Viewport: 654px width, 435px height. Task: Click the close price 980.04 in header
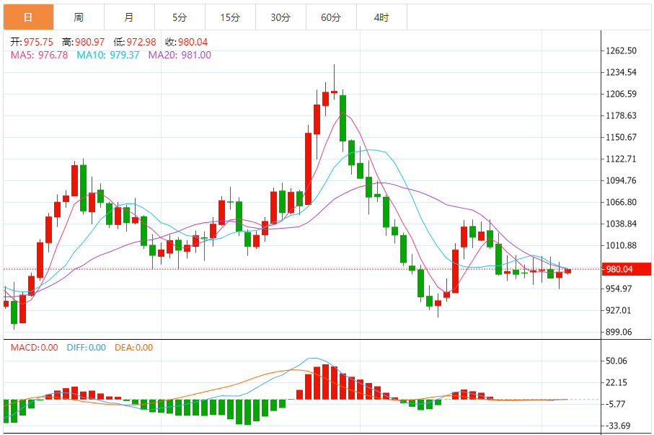193,42
